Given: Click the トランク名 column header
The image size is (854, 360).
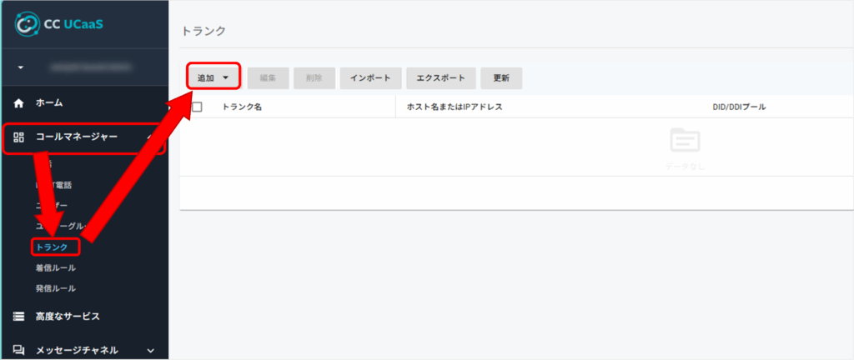Looking at the screenshot, I should (242, 107).
